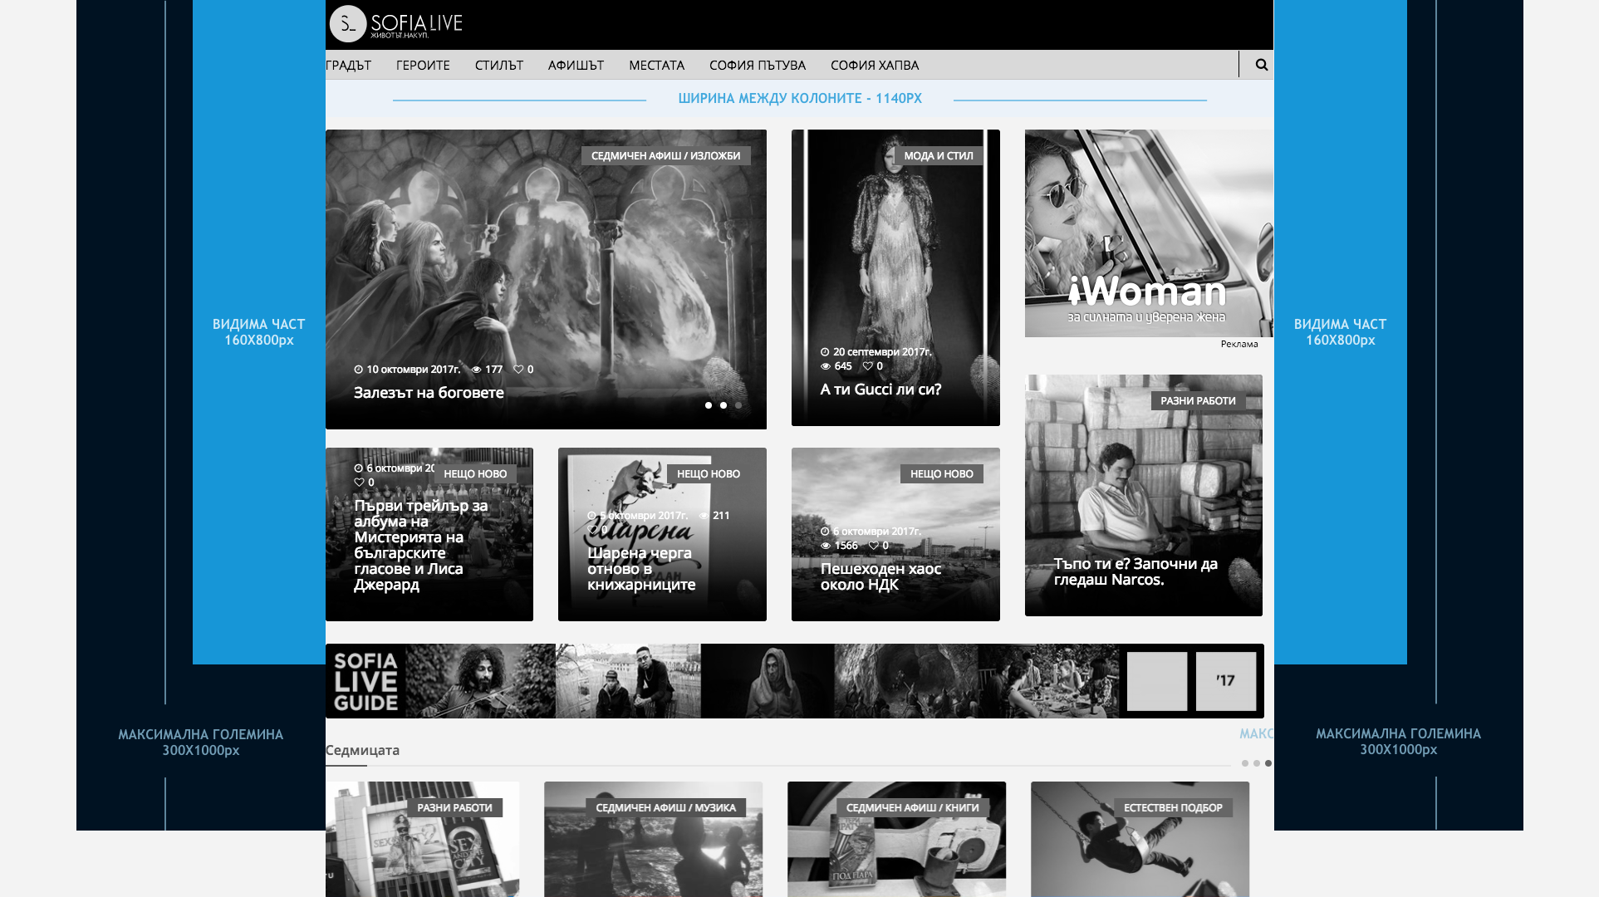Open the МОДА И СТИЛ category tag
This screenshot has width=1599, height=897.
point(938,155)
